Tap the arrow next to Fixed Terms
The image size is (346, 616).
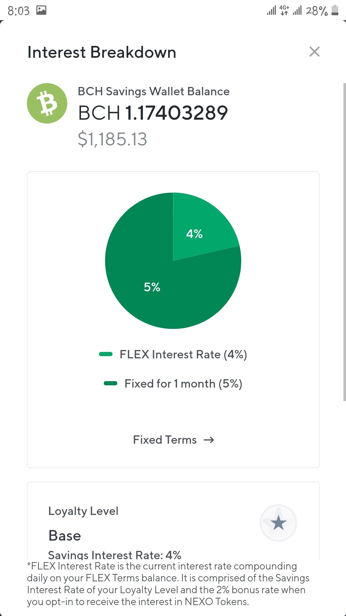[x=209, y=440]
